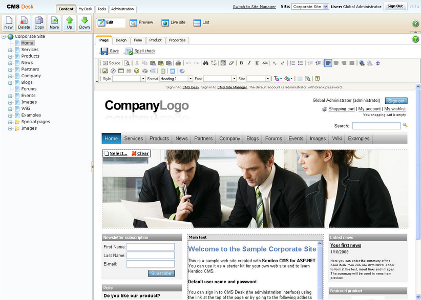Insert a horizontal line
Screen dimensions: 421x300
tap(129, 71)
